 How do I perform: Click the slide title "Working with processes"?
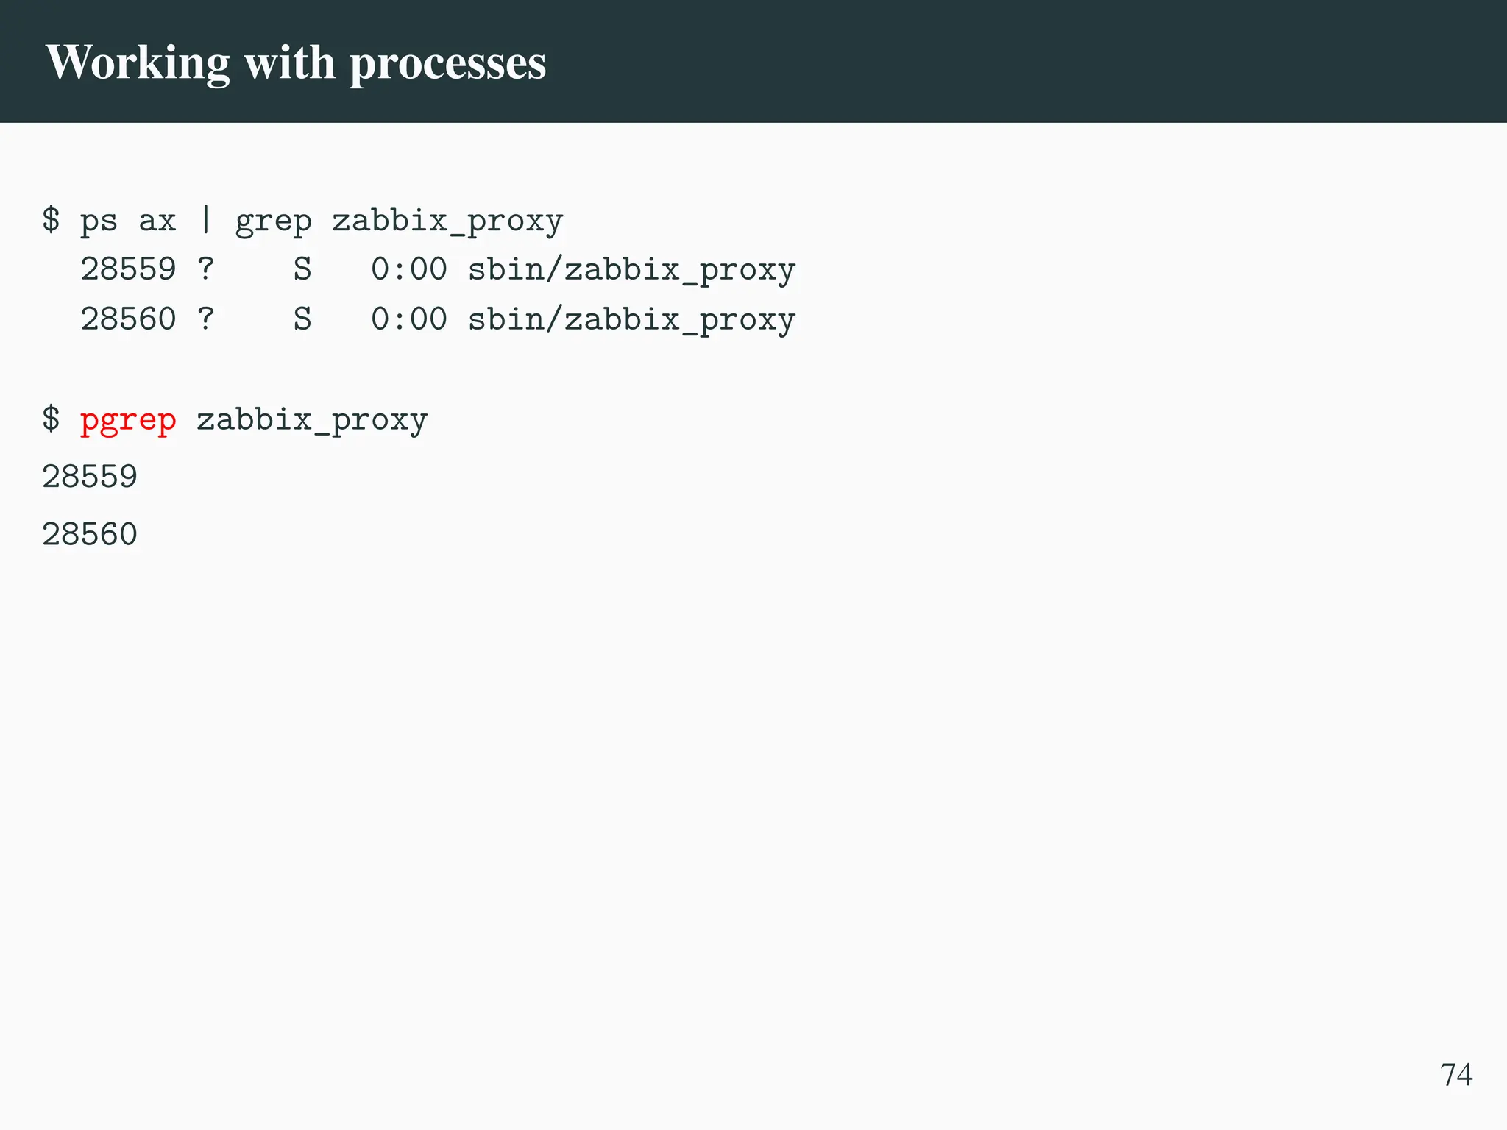click(296, 63)
